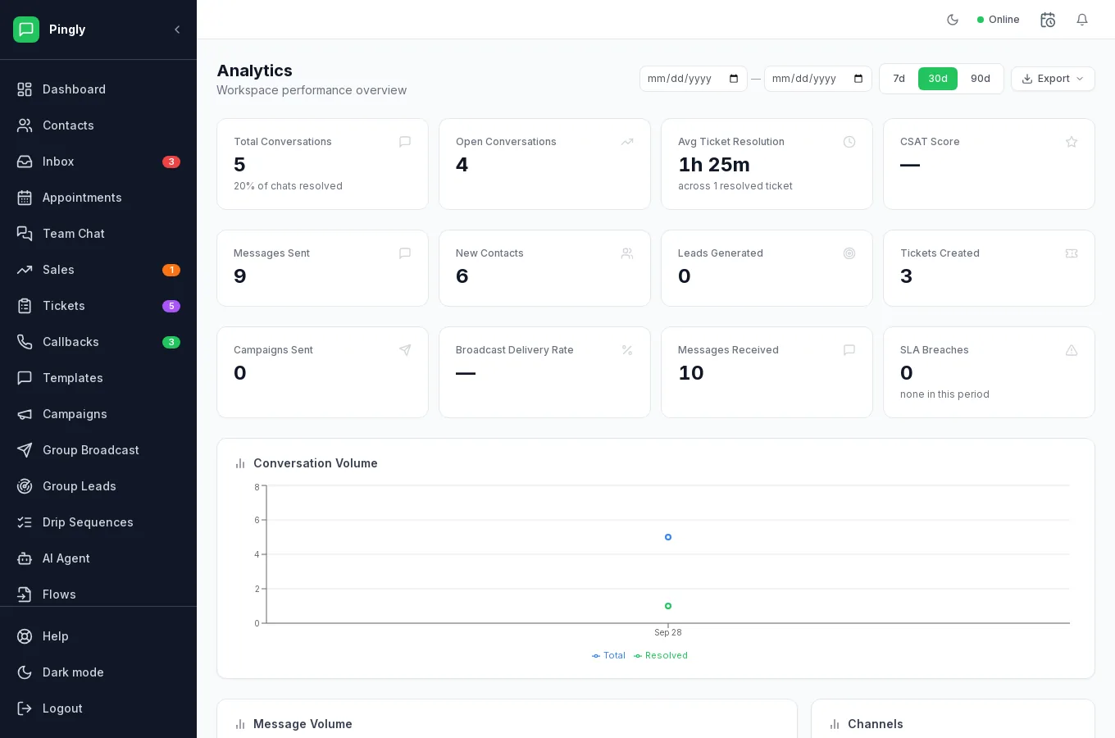Viewport: 1115px width, 738px height.
Task: Click the Avg Ticket Resolution clock icon
Action: coord(849,142)
